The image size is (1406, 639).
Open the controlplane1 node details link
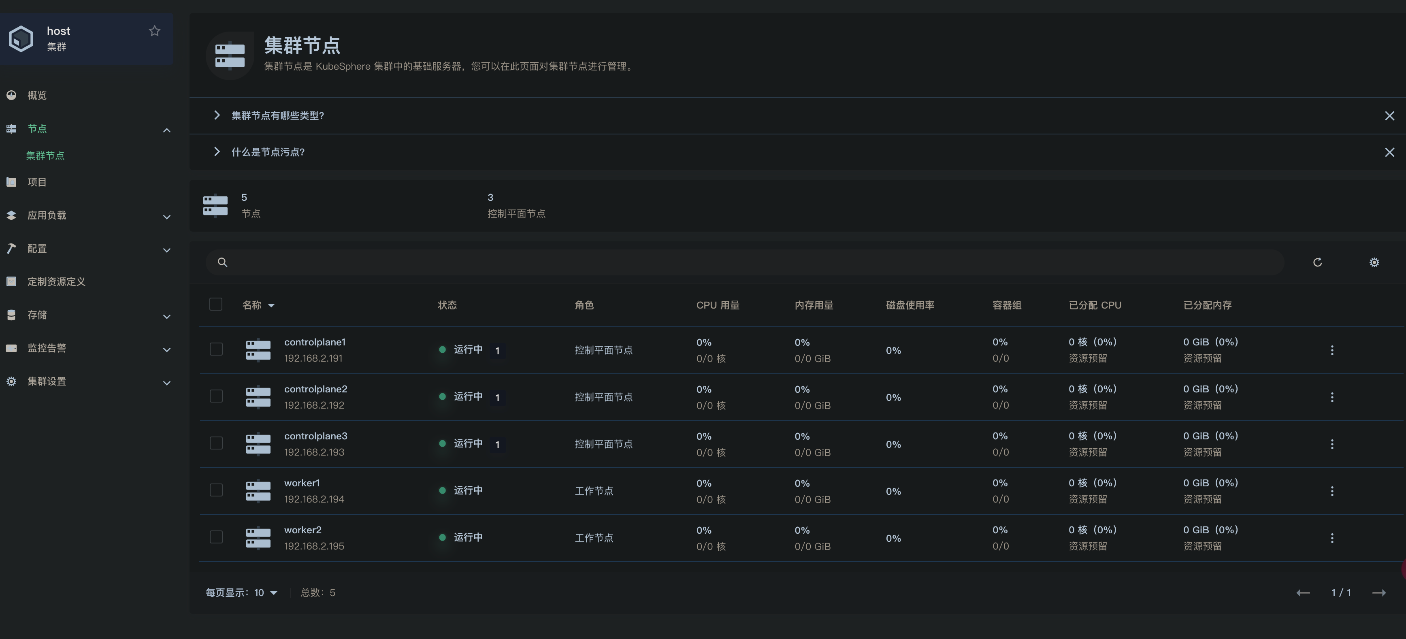(x=315, y=342)
